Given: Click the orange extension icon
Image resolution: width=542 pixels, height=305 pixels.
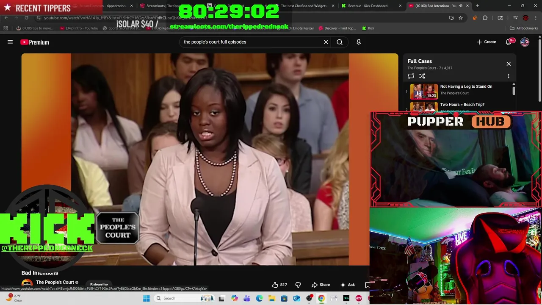Looking at the screenshot, I should 475,18.
